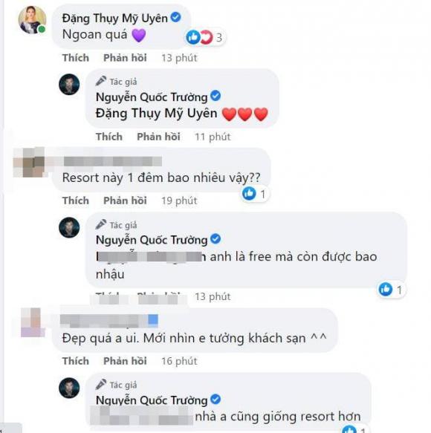Click verified badge on the "free" reply author
The width and height of the screenshot is (431, 433).
pyautogui.click(x=215, y=239)
